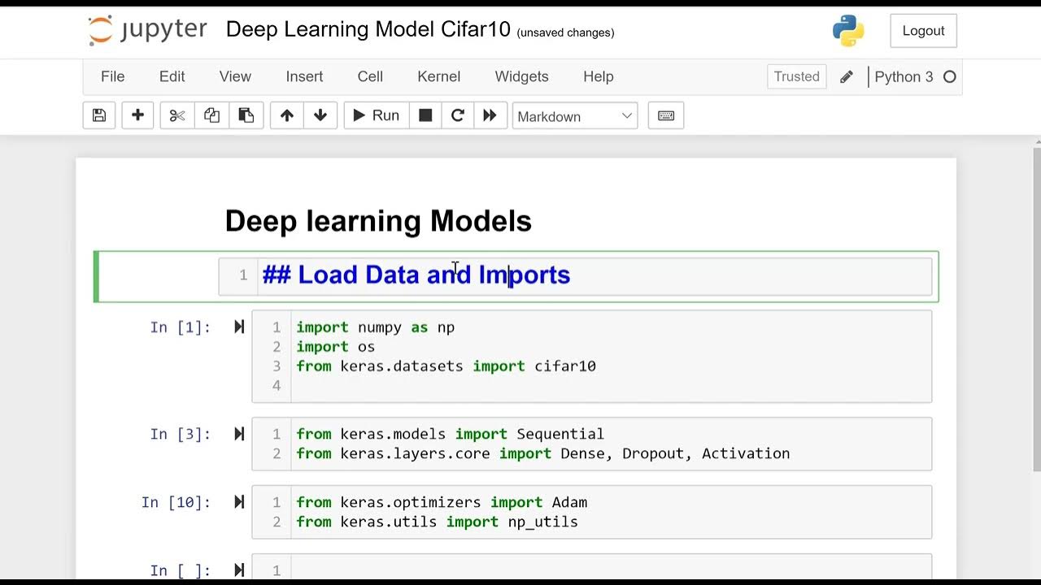Image resolution: width=1041 pixels, height=585 pixels.
Task: Open the Help menu
Action: tap(599, 76)
